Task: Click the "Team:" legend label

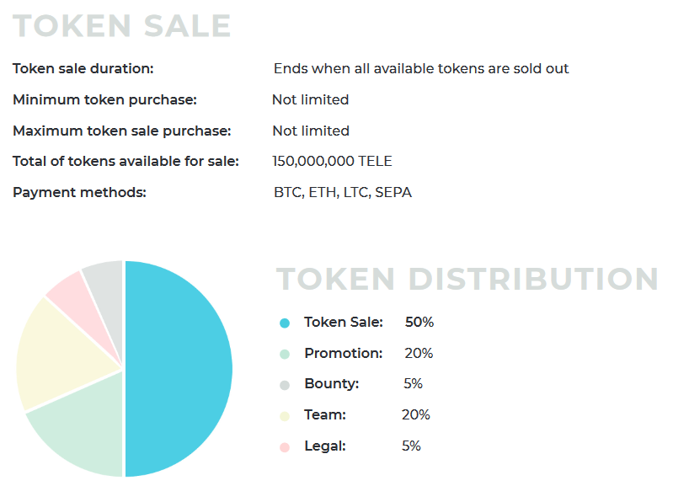Action: [x=325, y=414]
